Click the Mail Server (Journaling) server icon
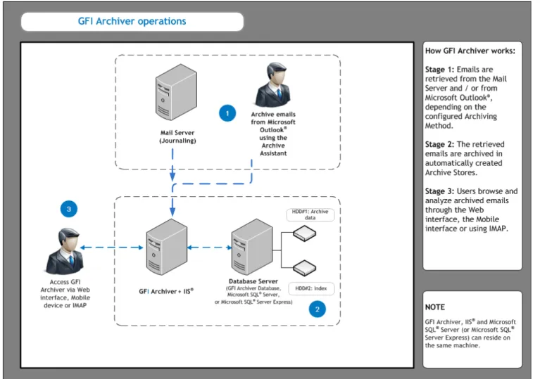The image size is (540, 379). [176, 92]
